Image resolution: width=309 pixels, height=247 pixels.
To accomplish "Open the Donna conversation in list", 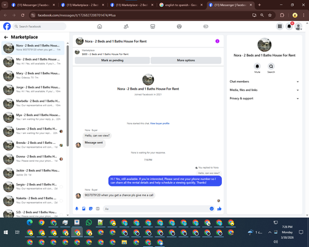I will (x=33, y=159).
